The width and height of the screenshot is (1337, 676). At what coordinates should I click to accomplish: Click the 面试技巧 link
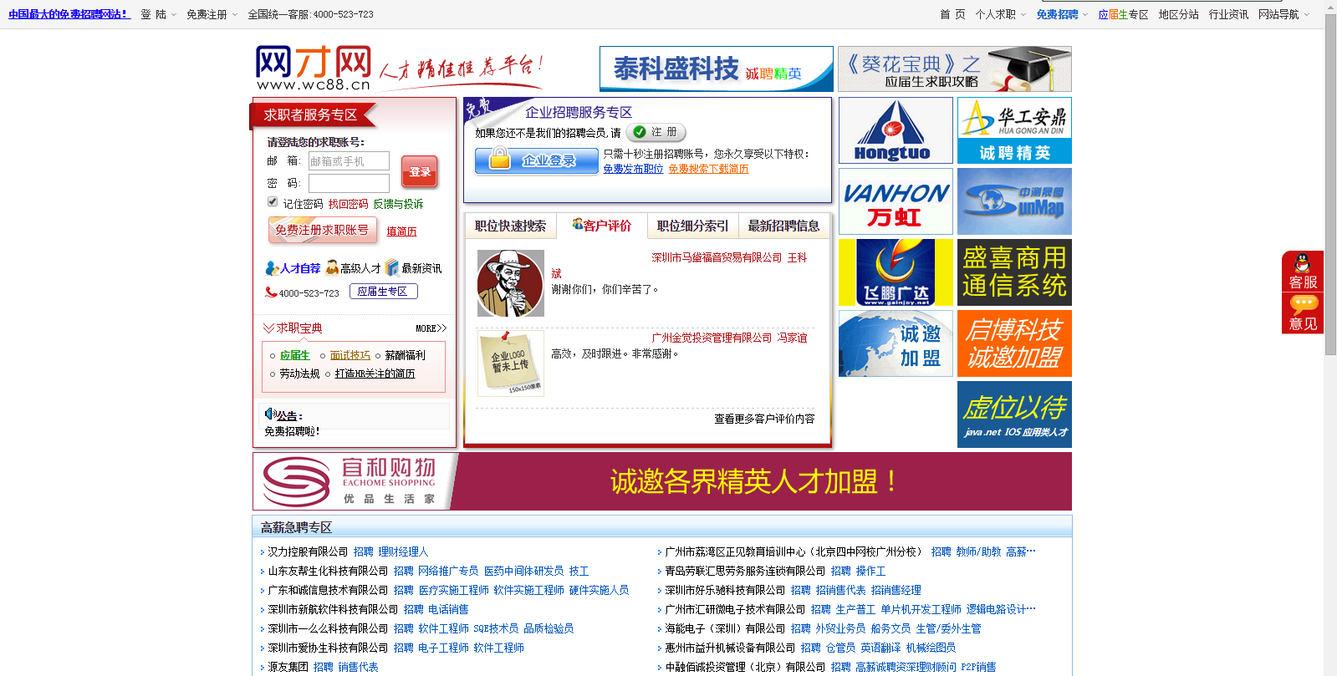click(x=350, y=355)
